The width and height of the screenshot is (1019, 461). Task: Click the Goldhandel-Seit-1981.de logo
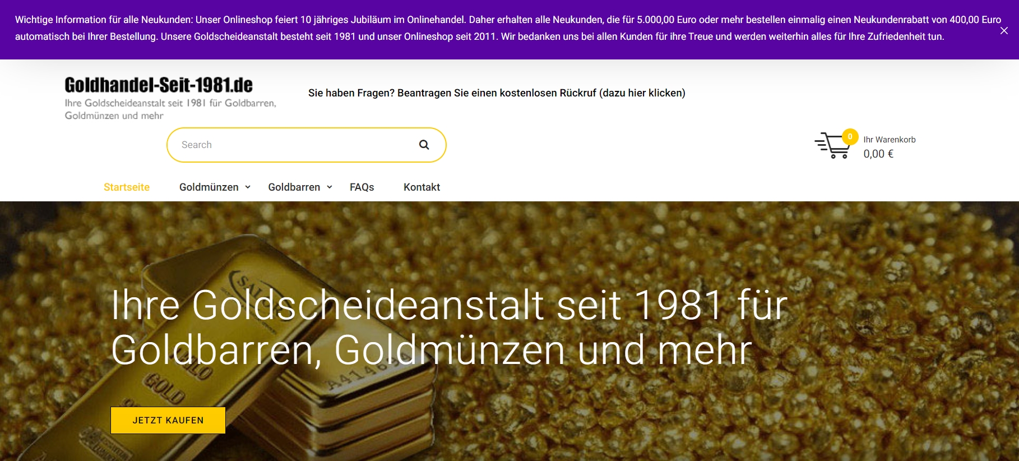[x=159, y=85]
